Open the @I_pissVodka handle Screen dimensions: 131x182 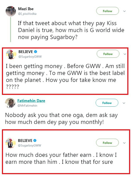point(27,14)
